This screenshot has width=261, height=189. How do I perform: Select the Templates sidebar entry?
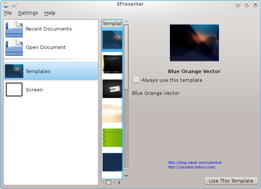[x=51, y=71]
